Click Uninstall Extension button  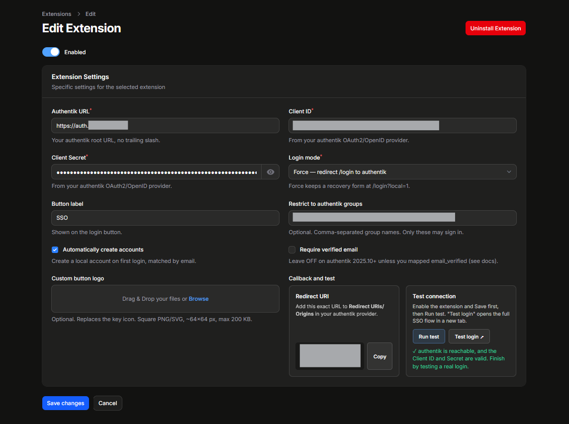[495, 28]
